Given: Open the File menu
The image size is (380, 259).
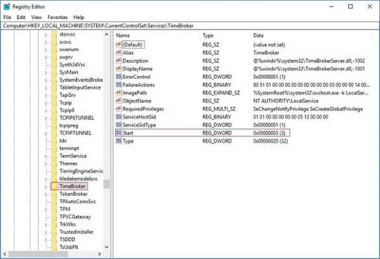Looking at the screenshot, I should 7,17.
